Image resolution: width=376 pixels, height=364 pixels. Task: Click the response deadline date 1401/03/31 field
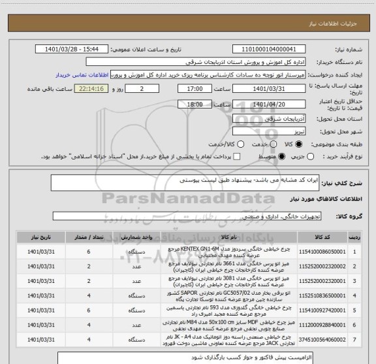[269, 89]
